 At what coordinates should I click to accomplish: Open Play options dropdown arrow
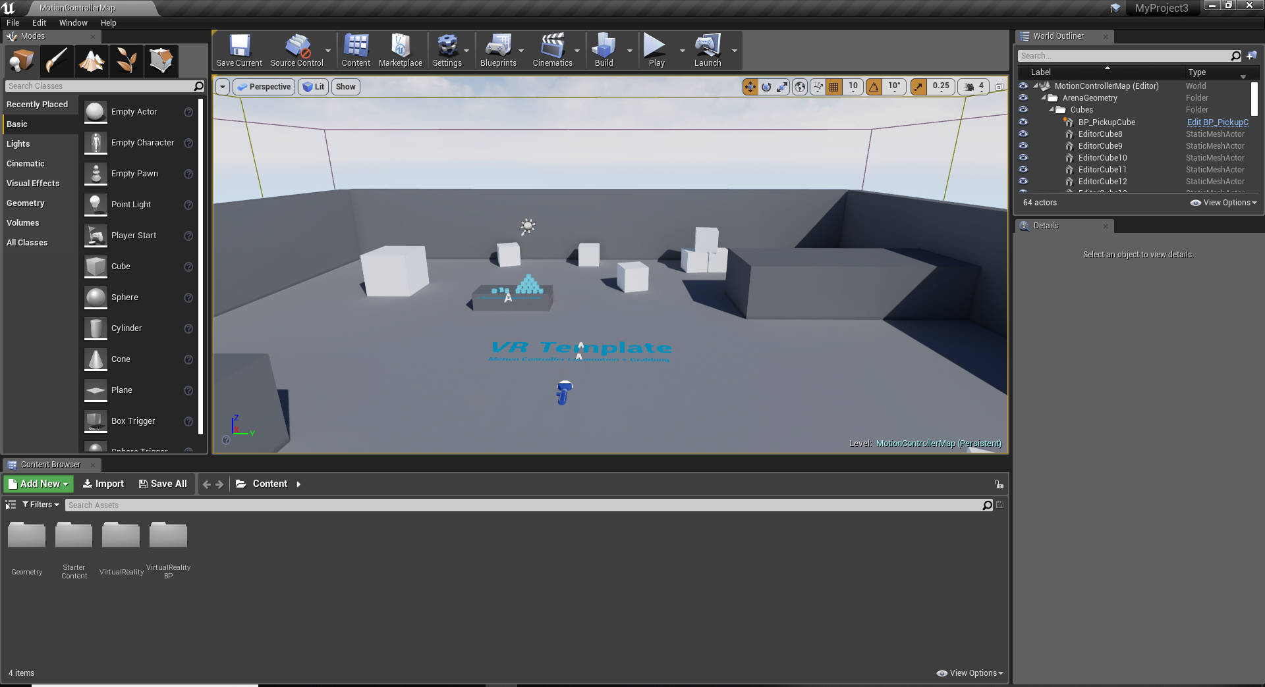682,51
